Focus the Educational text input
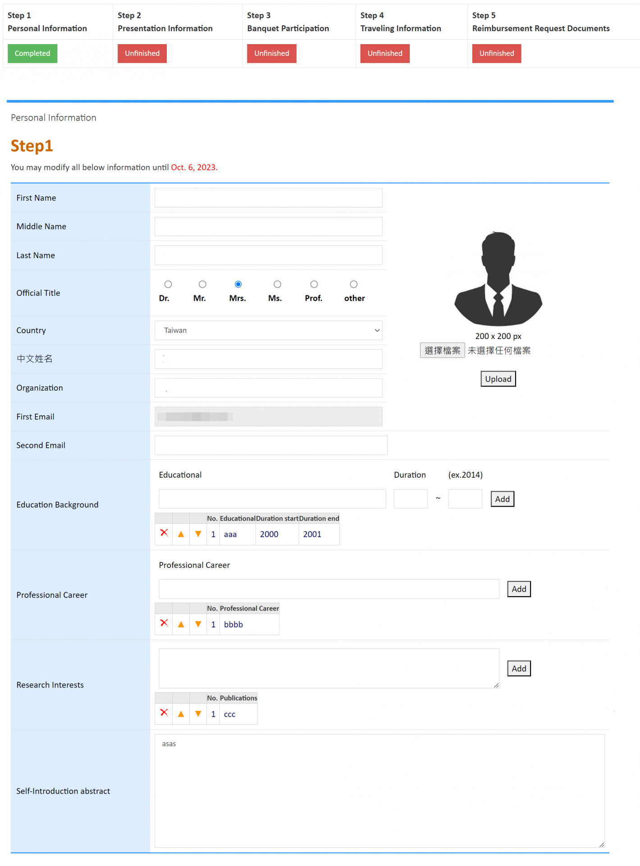 tap(272, 499)
